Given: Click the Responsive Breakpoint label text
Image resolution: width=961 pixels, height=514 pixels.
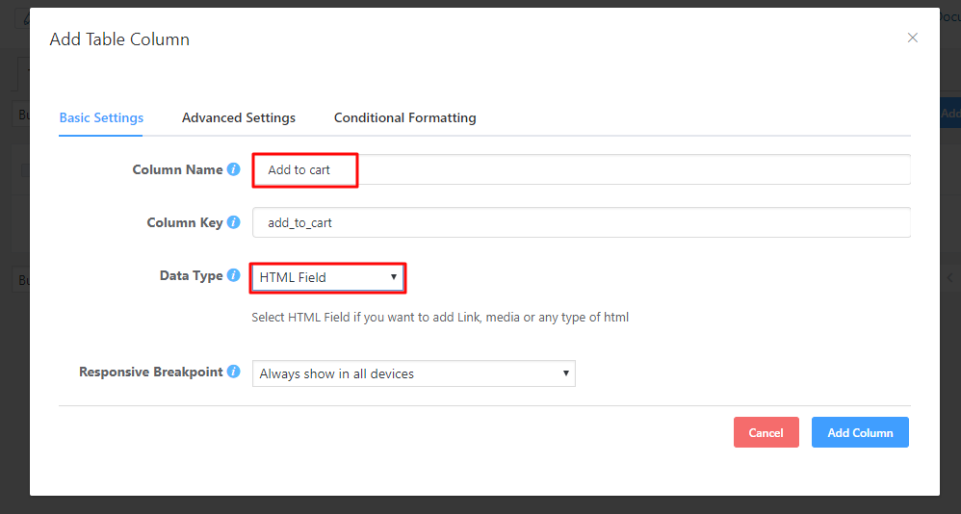Looking at the screenshot, I should click(150, 372).
